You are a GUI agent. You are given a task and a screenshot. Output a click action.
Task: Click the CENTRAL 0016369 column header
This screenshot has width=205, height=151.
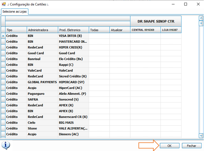coord(145,30)
